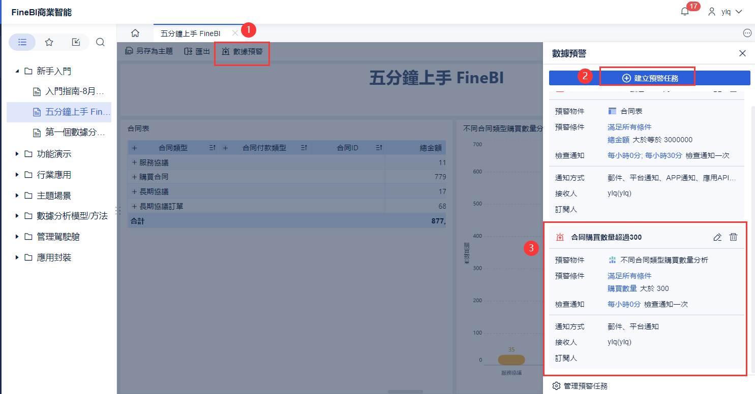The image size is (755, 394).
Task: Expand the 購買合同 table row
Action: (x=135, y=177)
